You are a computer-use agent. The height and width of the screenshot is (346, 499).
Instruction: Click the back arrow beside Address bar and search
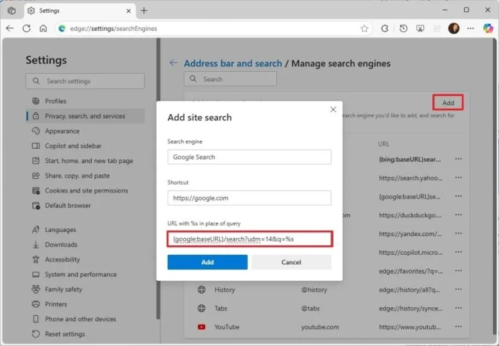[173, 62]
